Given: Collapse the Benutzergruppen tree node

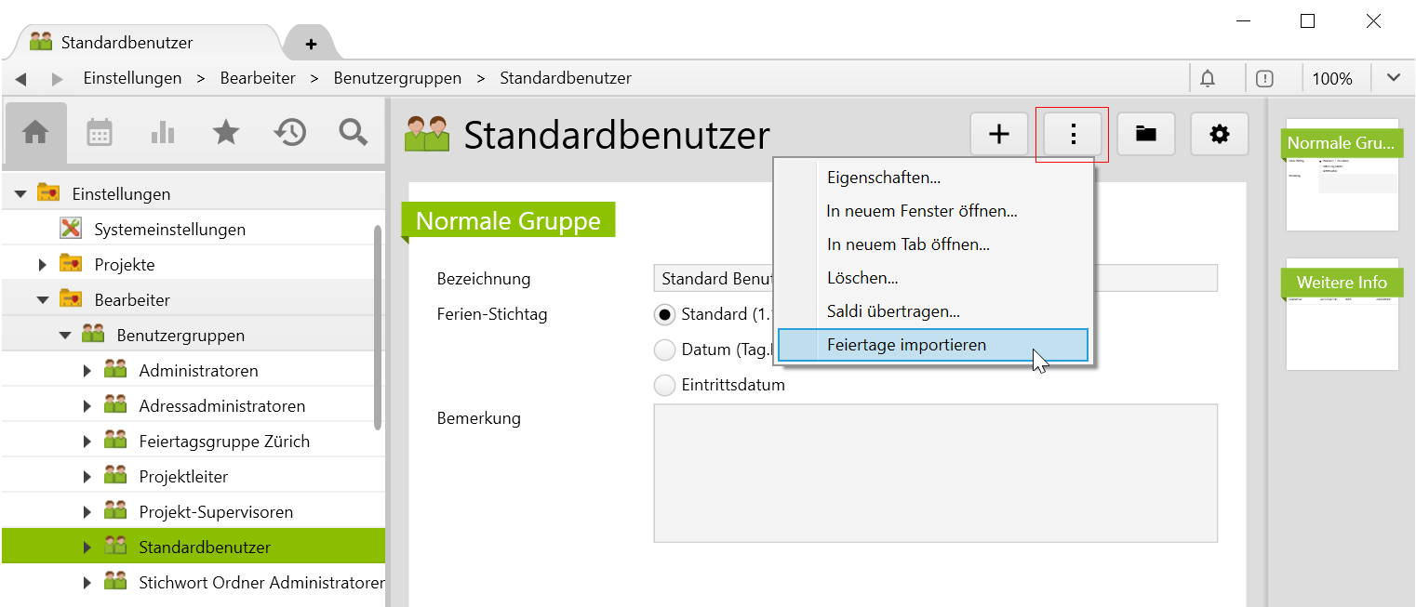Looking at the screenshot, I should [65, 336].
